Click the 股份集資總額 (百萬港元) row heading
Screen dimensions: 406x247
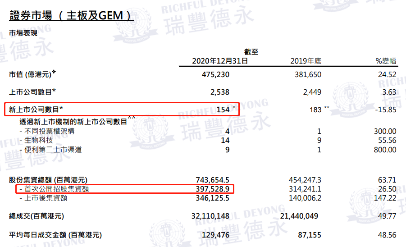48,180
